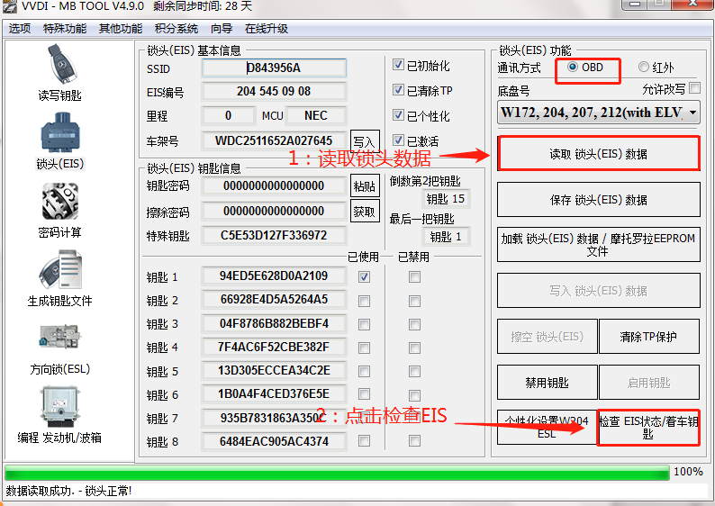715x506 pixels.
Task: Click the 钥匙 8 field 6484EAC905AC4374
Action: point(274,441)
